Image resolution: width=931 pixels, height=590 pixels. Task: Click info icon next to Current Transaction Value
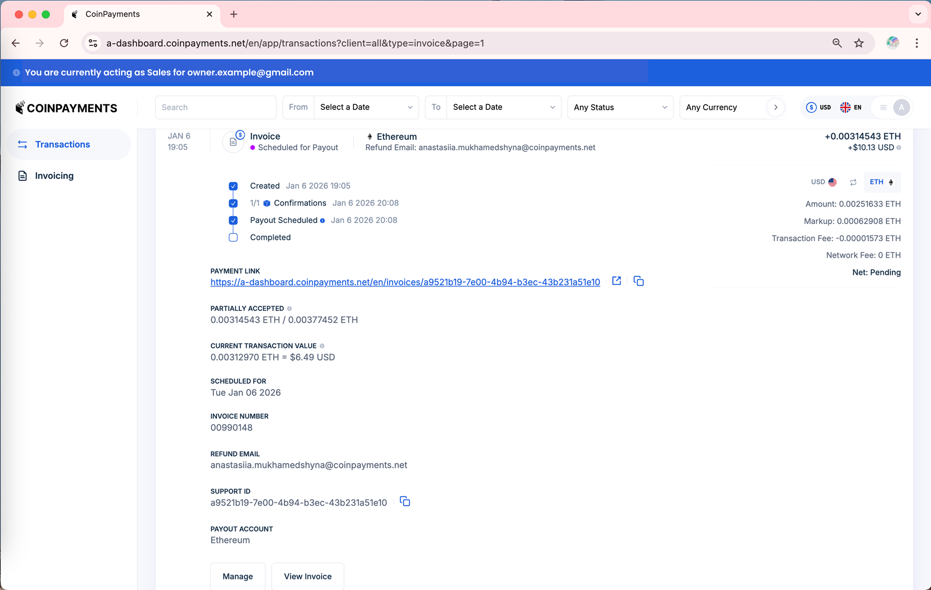[322, 346]
